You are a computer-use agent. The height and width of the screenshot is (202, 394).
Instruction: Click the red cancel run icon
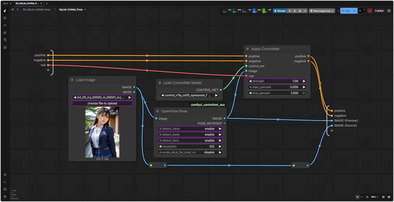[x=370, y=11]
